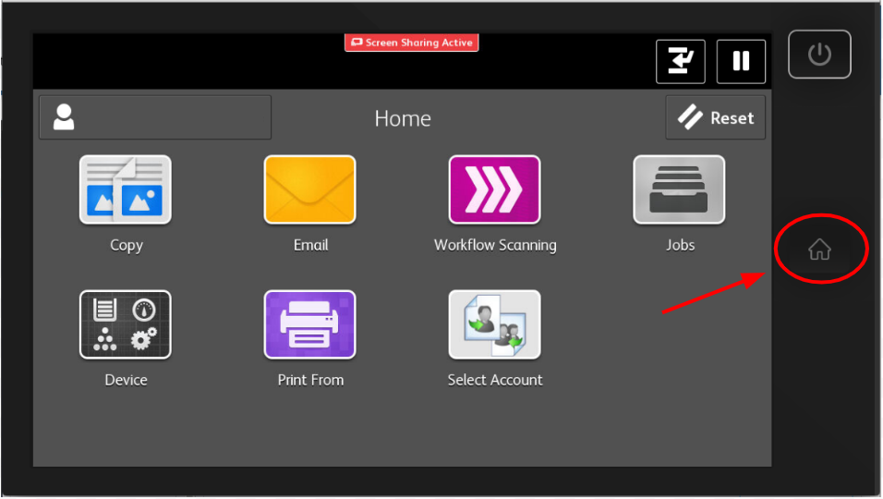Open the Device settings icon
Image resolution: width=883 pixels, height=499 pixels.
(x=126, y=324)
